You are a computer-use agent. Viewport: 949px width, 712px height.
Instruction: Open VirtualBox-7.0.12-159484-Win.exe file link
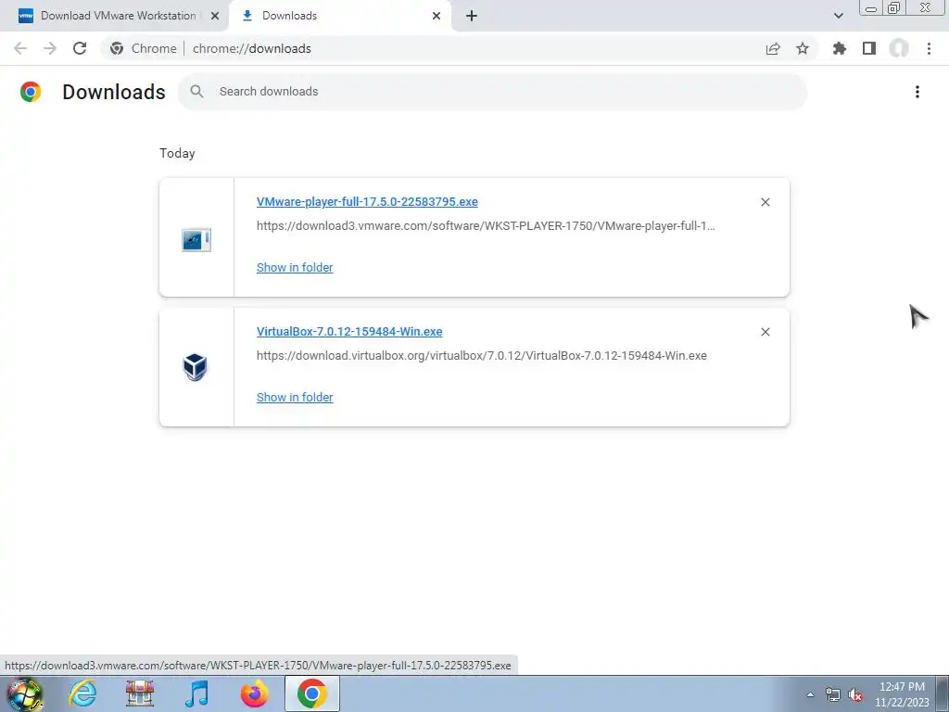[x=349, y=331]
